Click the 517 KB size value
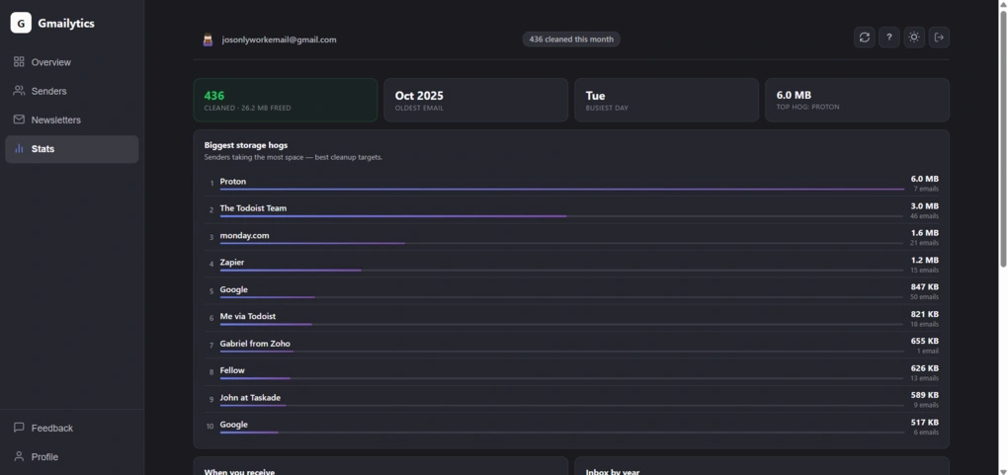Viewport: 1008px width, 475px height. pos(924,422)
